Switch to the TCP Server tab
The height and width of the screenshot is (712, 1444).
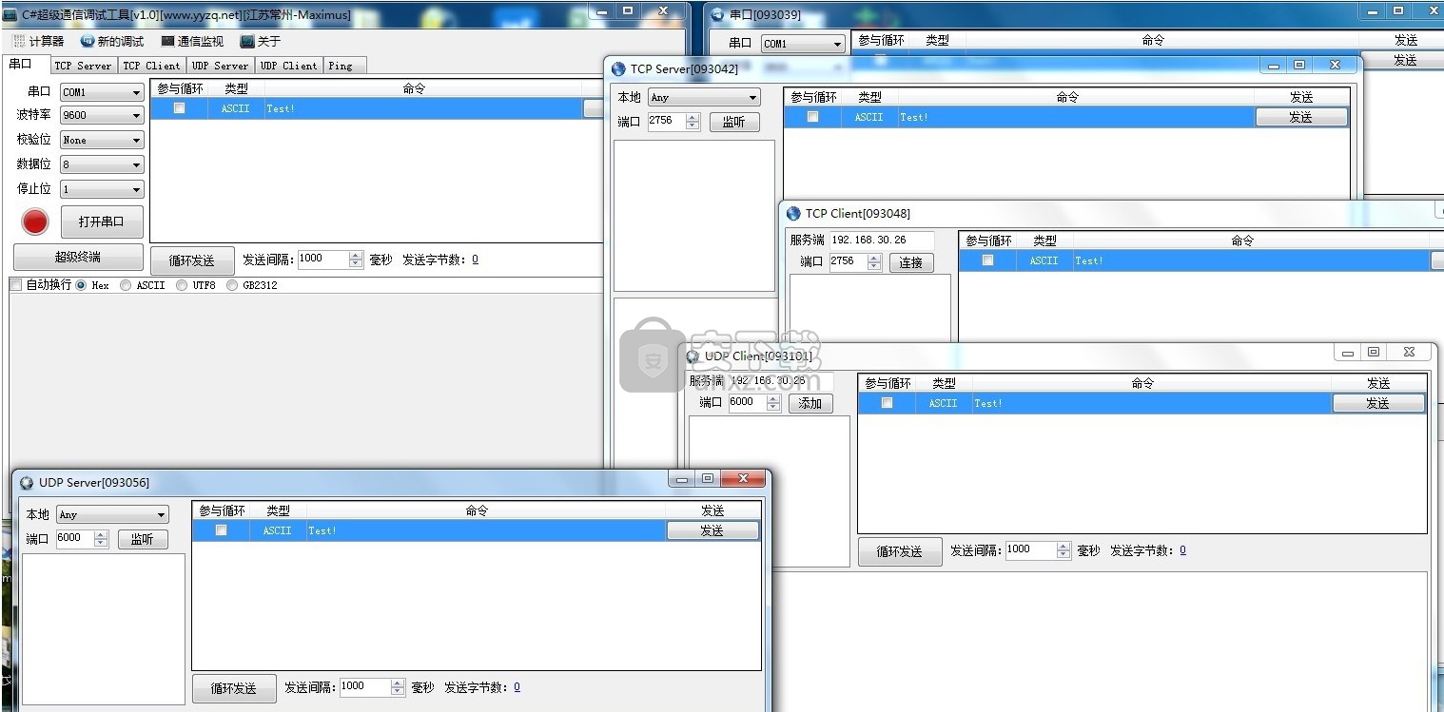(83, 66)
